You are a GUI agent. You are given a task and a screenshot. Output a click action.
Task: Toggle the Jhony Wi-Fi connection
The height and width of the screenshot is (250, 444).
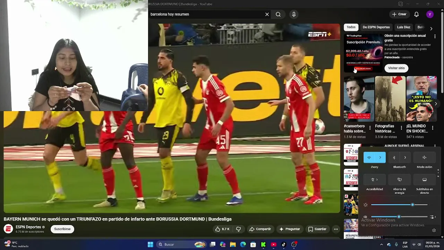[x=369, y=158]
